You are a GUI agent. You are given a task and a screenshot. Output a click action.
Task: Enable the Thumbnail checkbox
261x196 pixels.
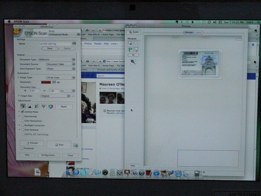(21, 148)
